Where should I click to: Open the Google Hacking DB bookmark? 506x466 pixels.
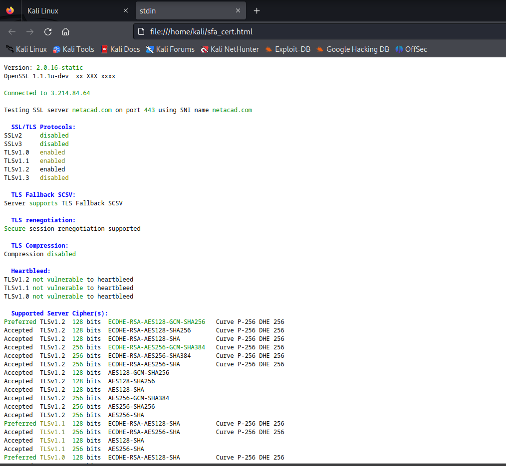click(x=352, y=49)
